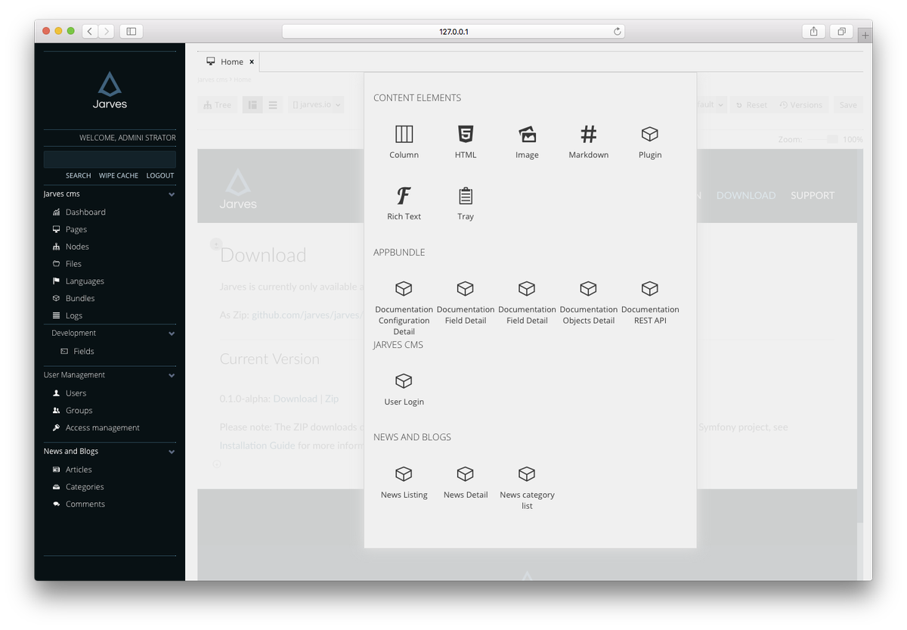Insert a Rich Text content element

click(x=404, y=204)
